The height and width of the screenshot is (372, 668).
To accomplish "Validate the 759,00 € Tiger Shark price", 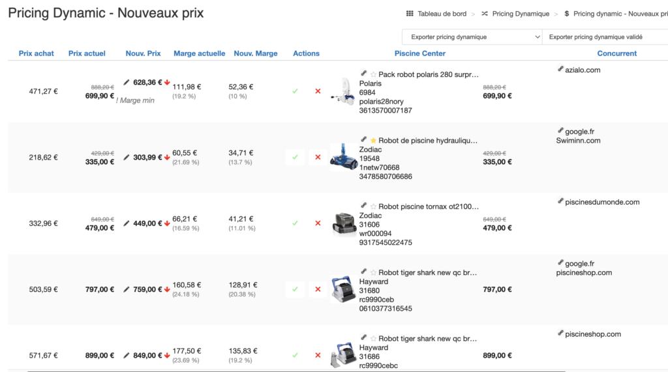I will (295, 289).
